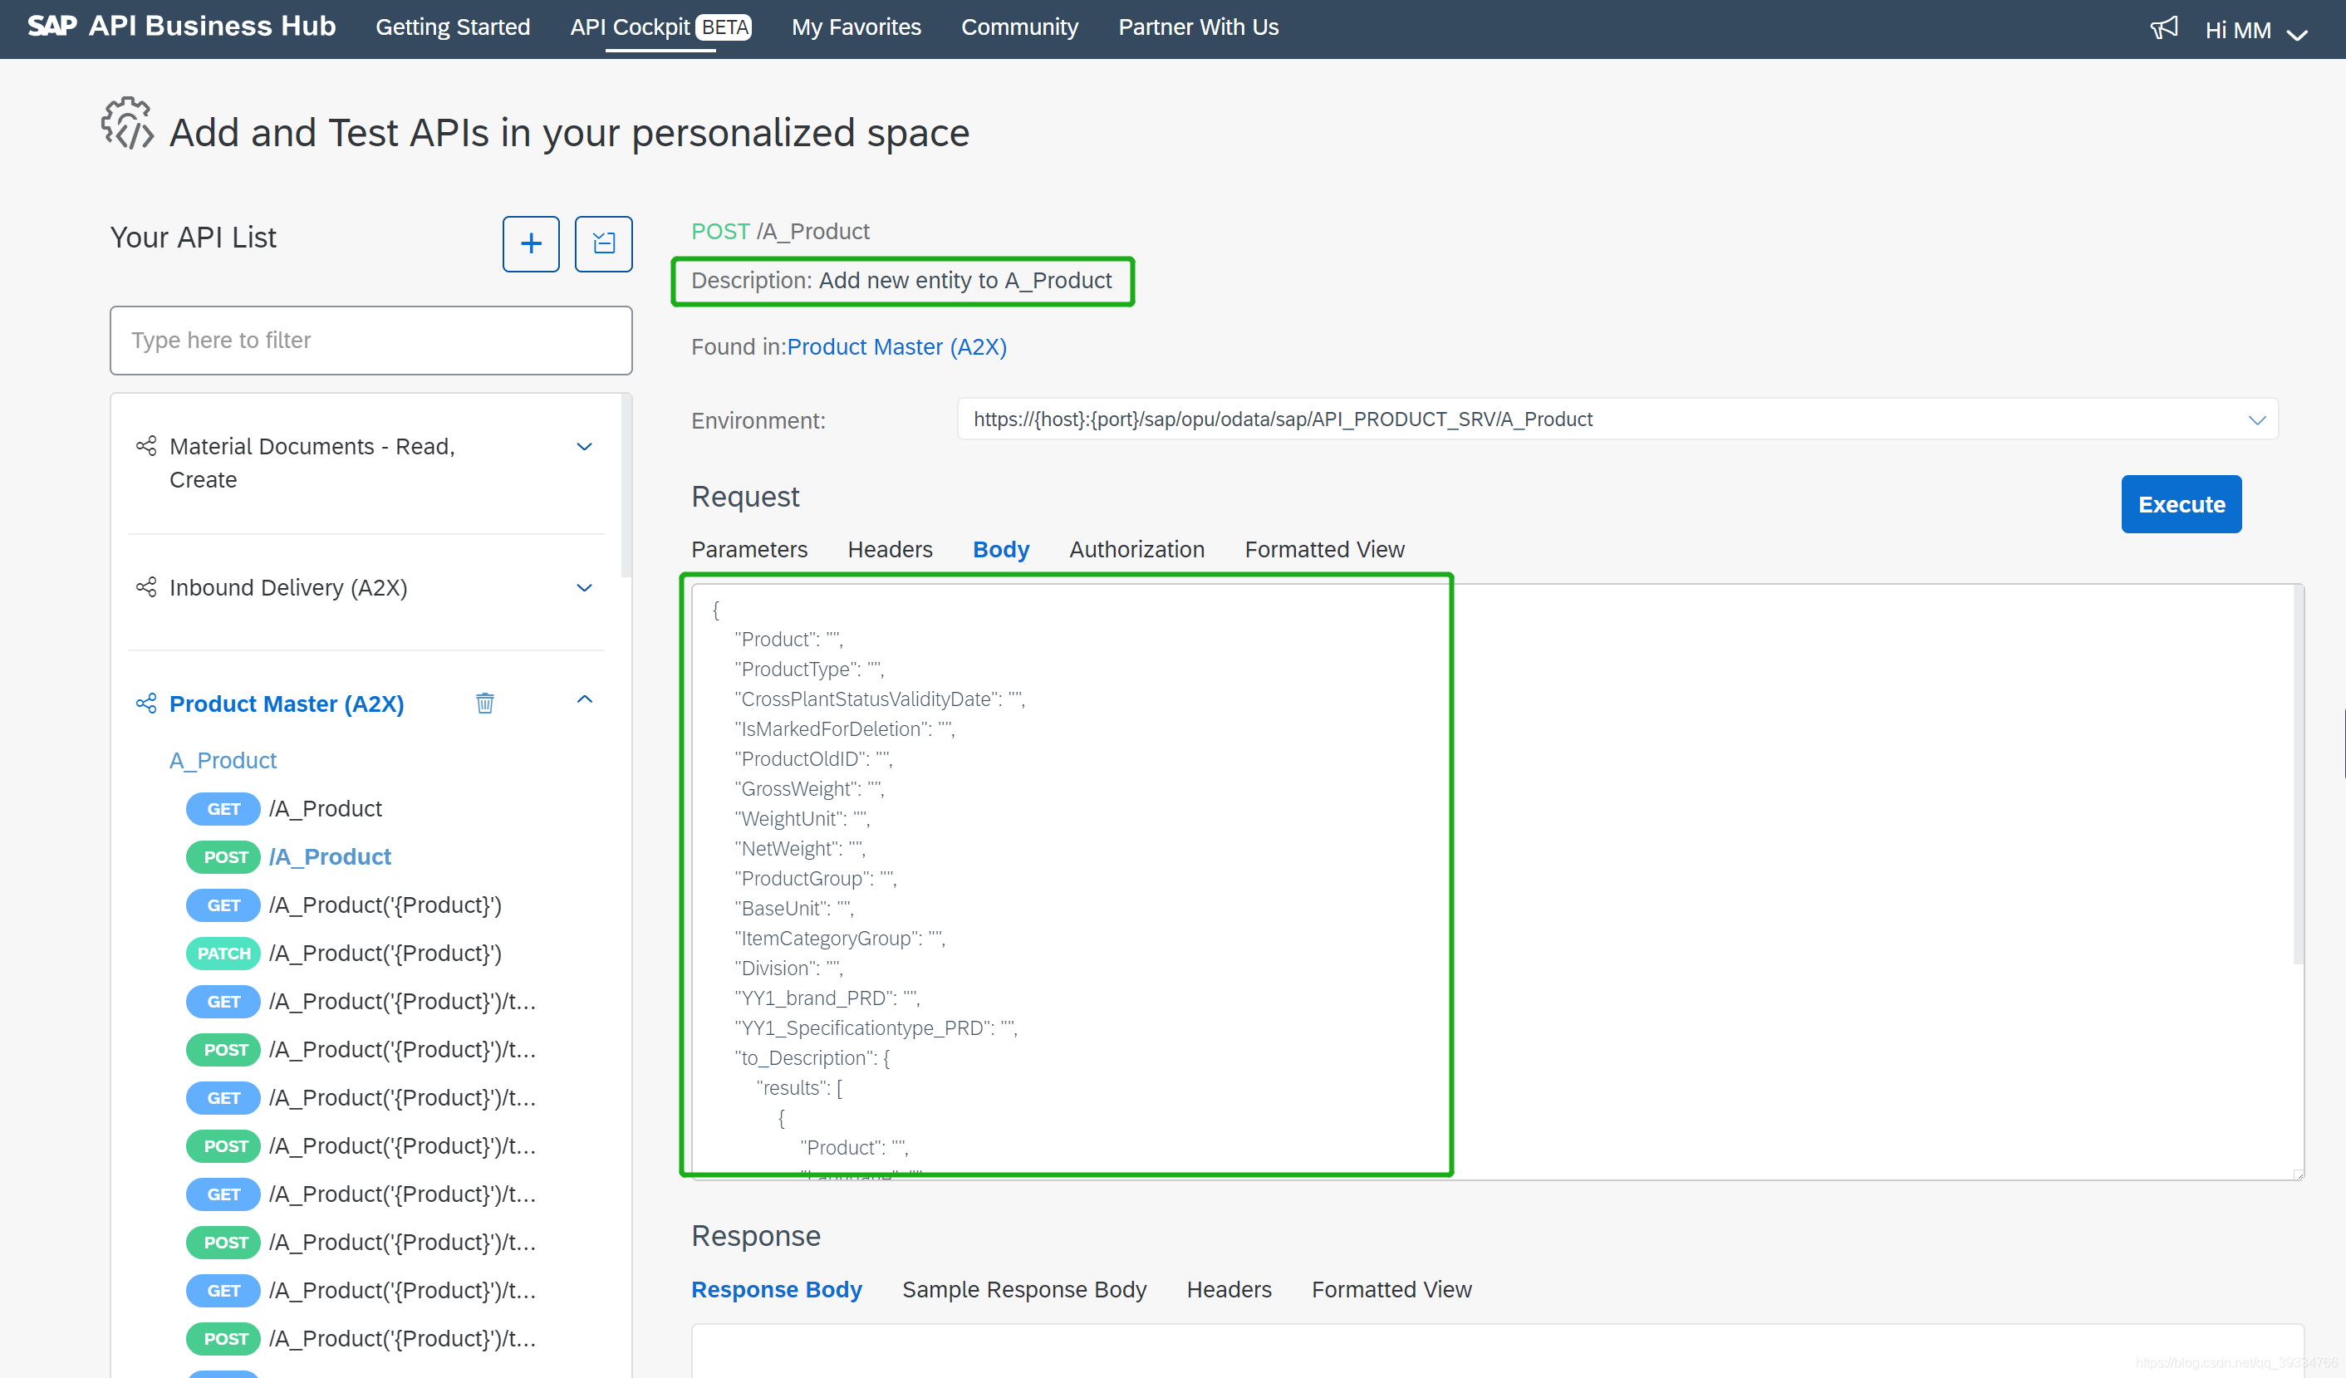This screenshot has width=2346, height=1378.
Task: Click the megaphone announcements icon
Action: coord(2163,28)
